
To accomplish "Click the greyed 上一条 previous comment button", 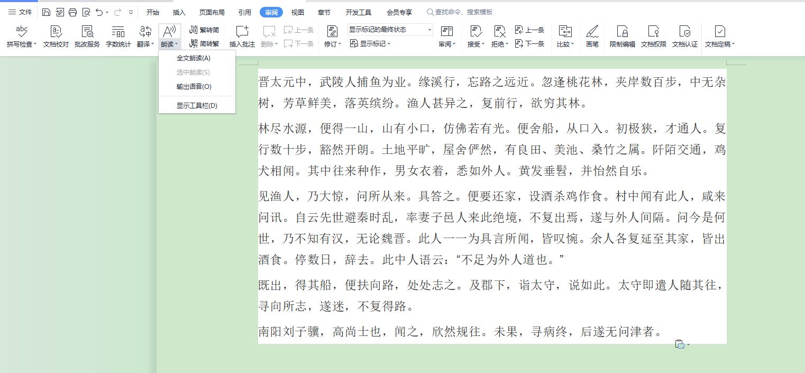I will pyautogui.click(x=299, y=30).
